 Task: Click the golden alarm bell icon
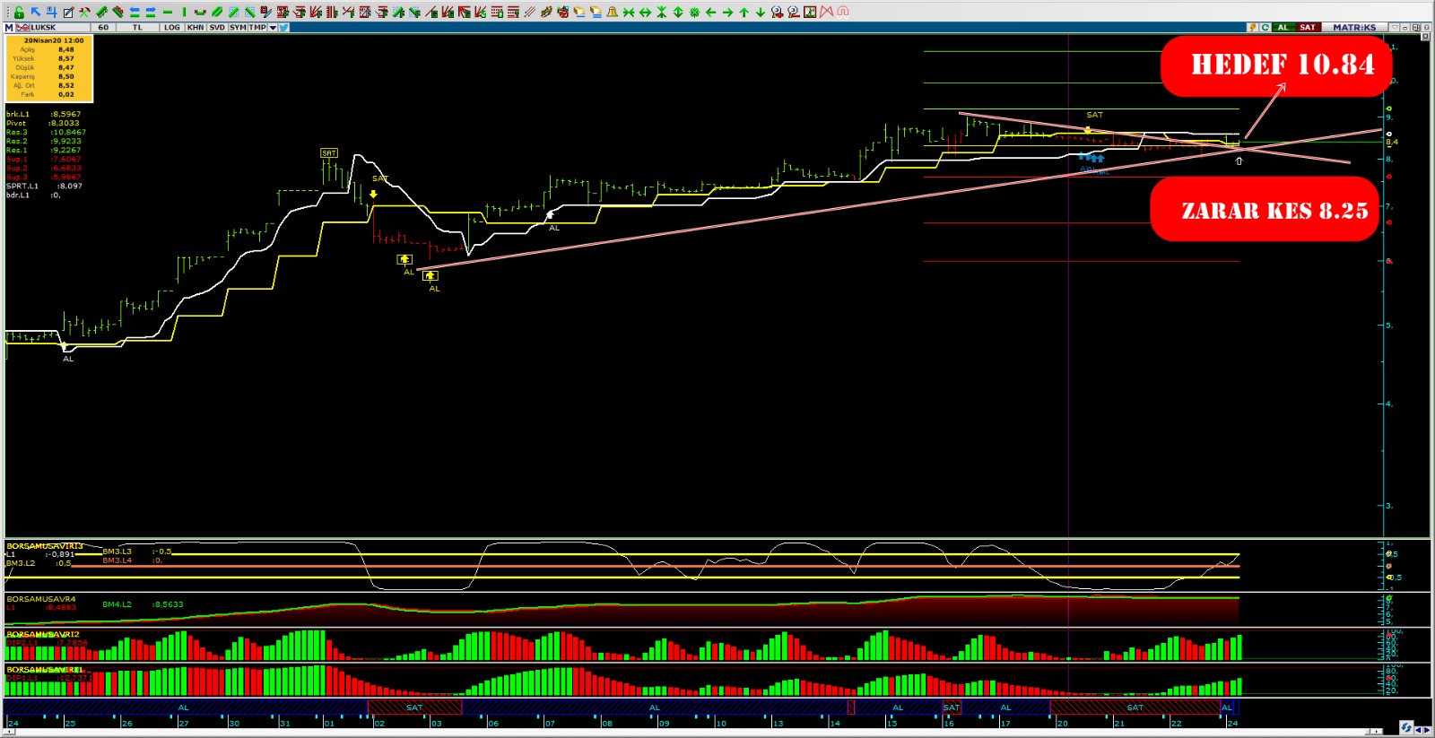pyautogui.click(x=612, y=13)
